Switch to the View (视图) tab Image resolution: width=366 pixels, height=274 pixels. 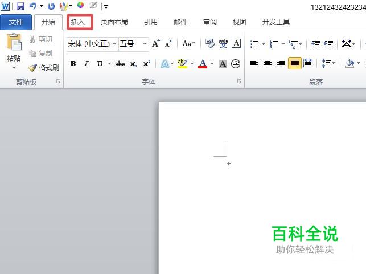[x=240, y=22]
